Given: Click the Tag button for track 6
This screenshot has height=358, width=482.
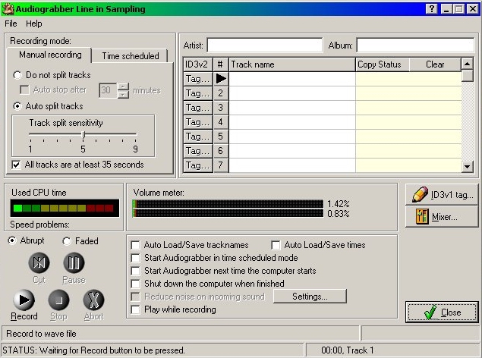Looking at the screenshot, I should [197, 151].
